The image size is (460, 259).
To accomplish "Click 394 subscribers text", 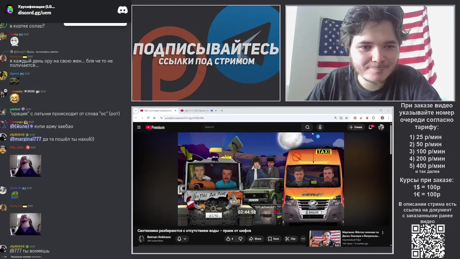I will 155,241.
